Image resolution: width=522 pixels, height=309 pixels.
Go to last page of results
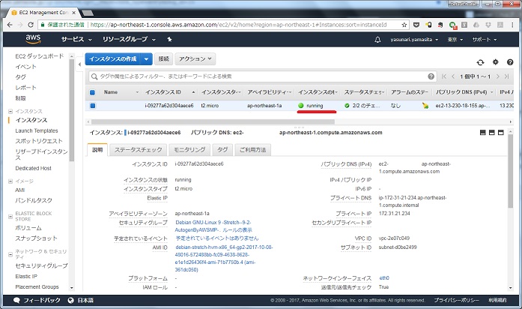point(507,76)
